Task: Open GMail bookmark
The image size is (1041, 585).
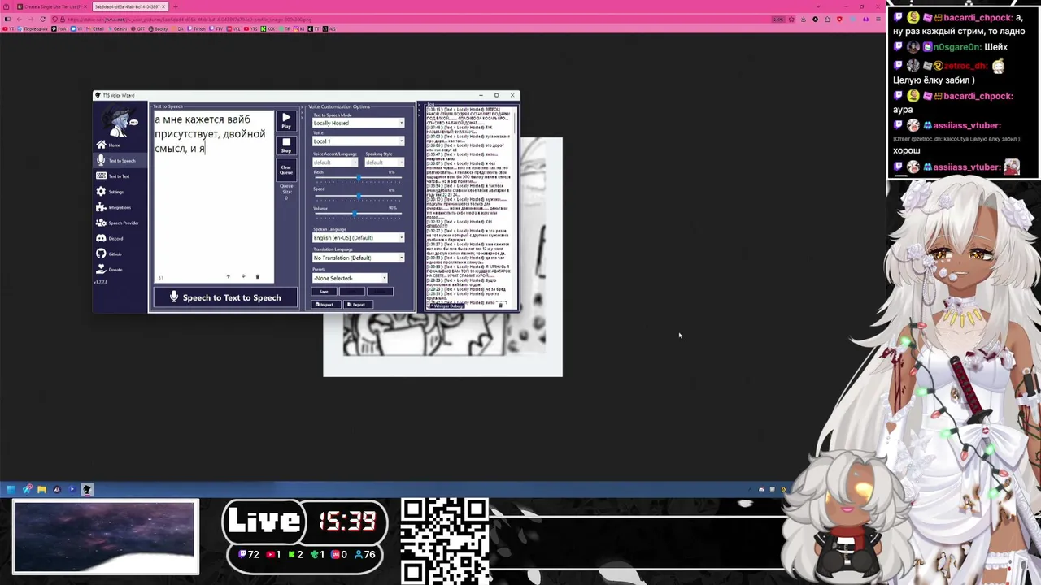Action: (x=97, y=28)
